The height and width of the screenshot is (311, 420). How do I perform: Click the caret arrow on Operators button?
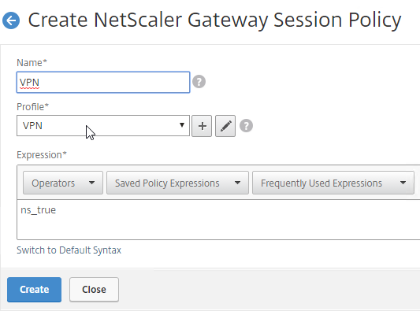tap(92, 183)
